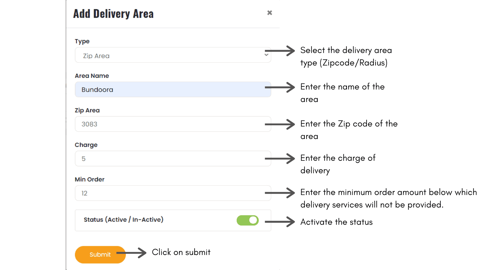Click the Area Name field containing Bundoora

point(172,89)
